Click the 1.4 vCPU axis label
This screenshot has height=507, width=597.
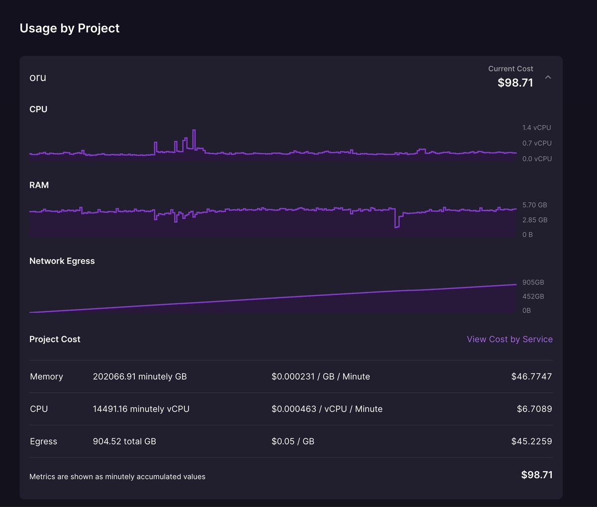click(x=537, y=128)
